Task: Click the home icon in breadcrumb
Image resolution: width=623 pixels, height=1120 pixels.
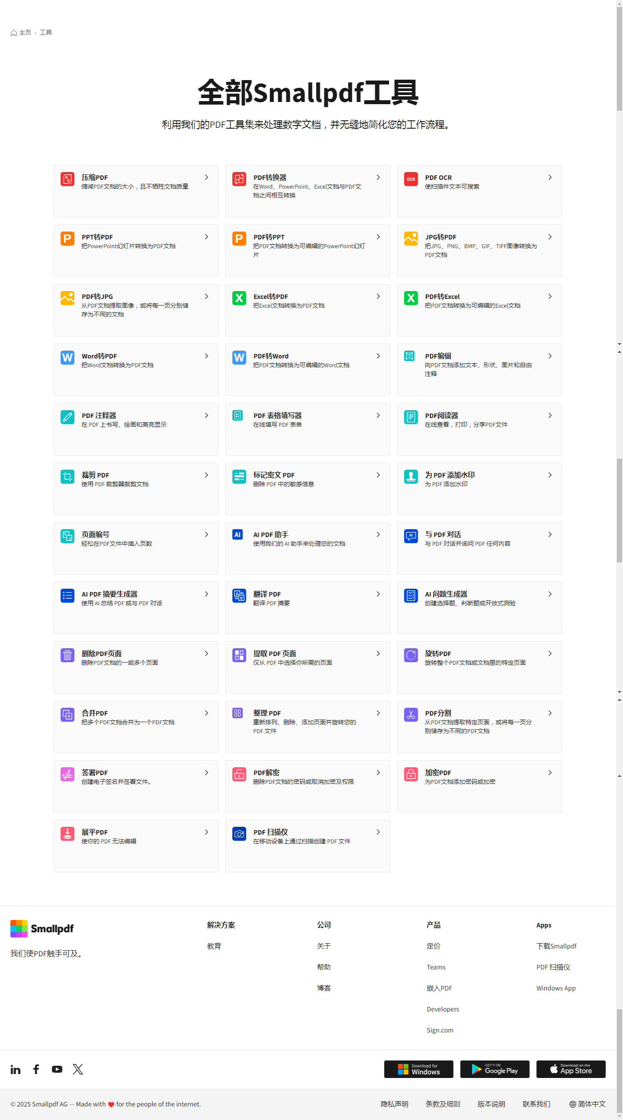Action: point(14,33)
